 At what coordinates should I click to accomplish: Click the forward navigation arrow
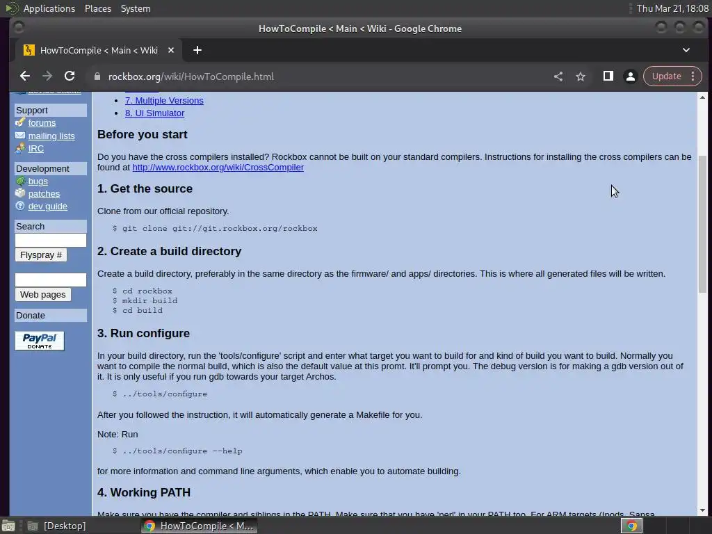tap(47, 76)
